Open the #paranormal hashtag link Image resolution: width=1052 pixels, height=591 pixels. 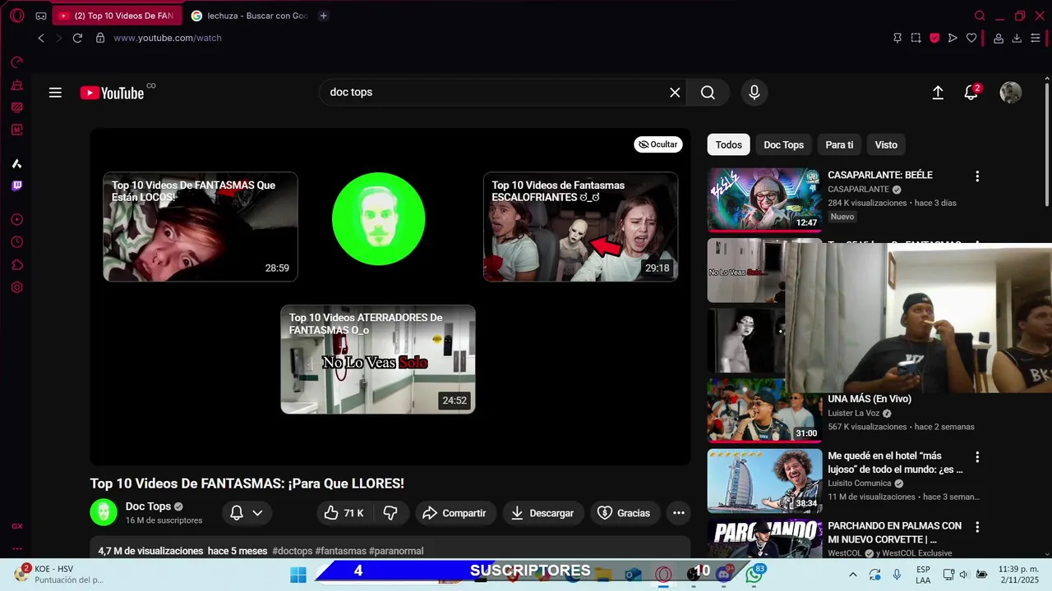click(396, 551)
